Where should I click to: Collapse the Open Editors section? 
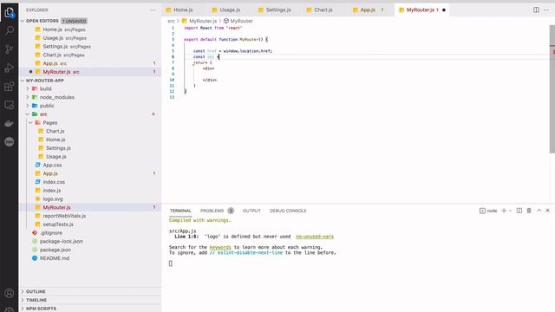pos(23,21)
